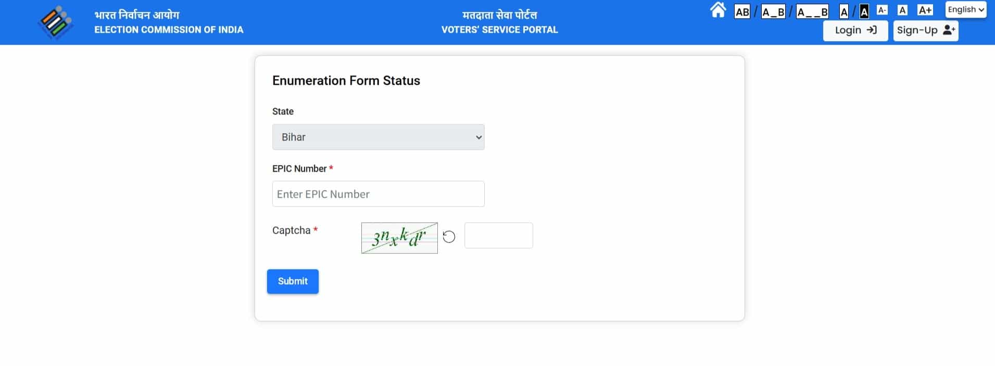Decrease font size with A- icon
The width and height of the screenshot is (995, 366).
pyautogui.click(x=882, y=10)
